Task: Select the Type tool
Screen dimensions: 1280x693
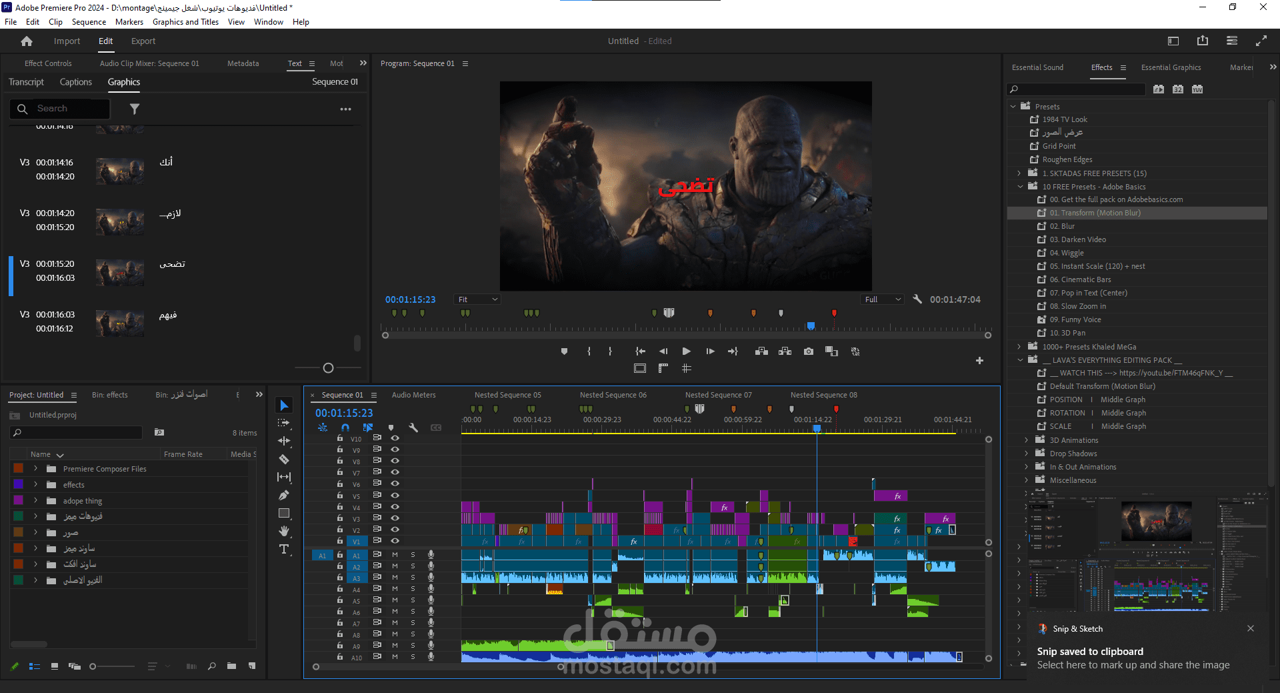Action: (284, 549)
